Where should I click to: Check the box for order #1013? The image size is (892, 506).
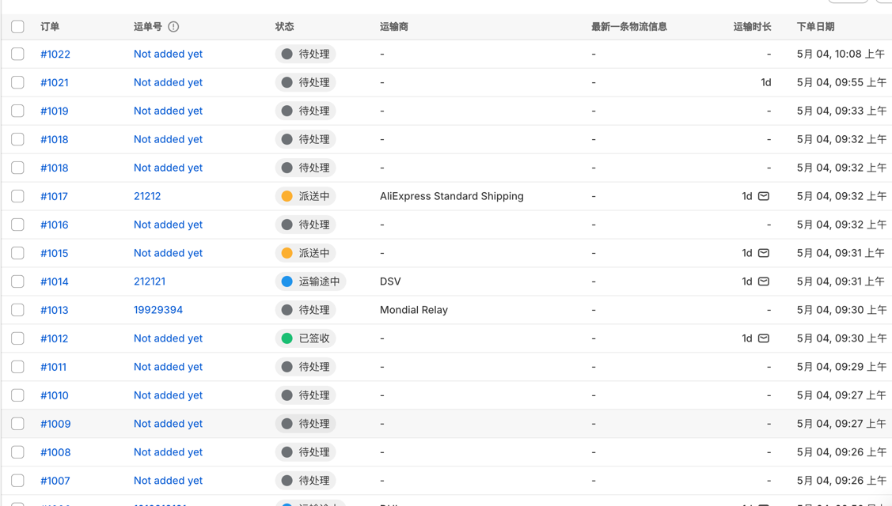[17, 310]
